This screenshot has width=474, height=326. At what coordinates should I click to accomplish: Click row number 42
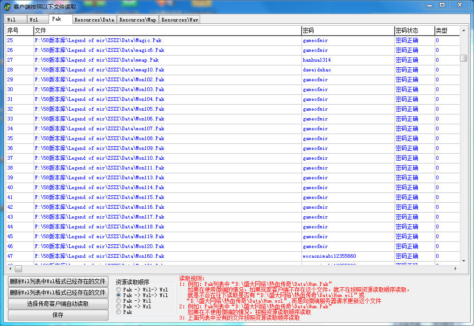coord(10,207)
